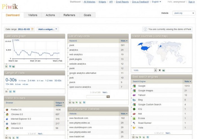The height and width of the screenshot is (139, 197).
Task: Click the export icon under Last visits graph
Action: pyautogui.click(x=10, y=66)
